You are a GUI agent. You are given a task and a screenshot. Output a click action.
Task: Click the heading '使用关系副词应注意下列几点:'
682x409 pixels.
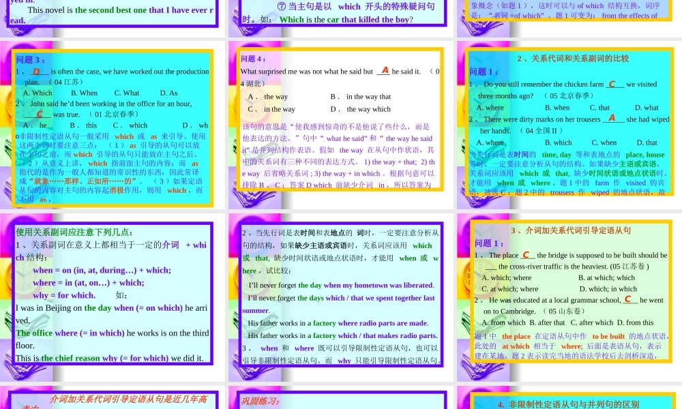(74, 232)
